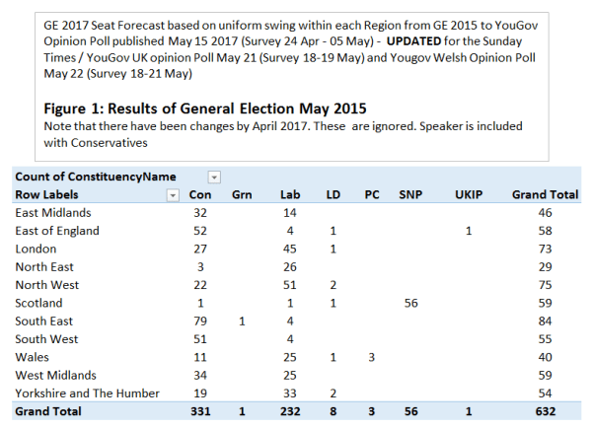This screenshot has height=429, width=592.
Task: Select East of England UKIP cell
Action: pos(471,231)
